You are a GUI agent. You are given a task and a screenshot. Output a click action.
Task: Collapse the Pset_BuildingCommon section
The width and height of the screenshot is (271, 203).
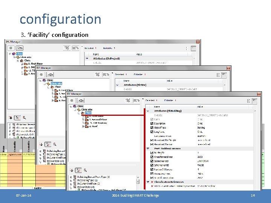coord(148,148)
